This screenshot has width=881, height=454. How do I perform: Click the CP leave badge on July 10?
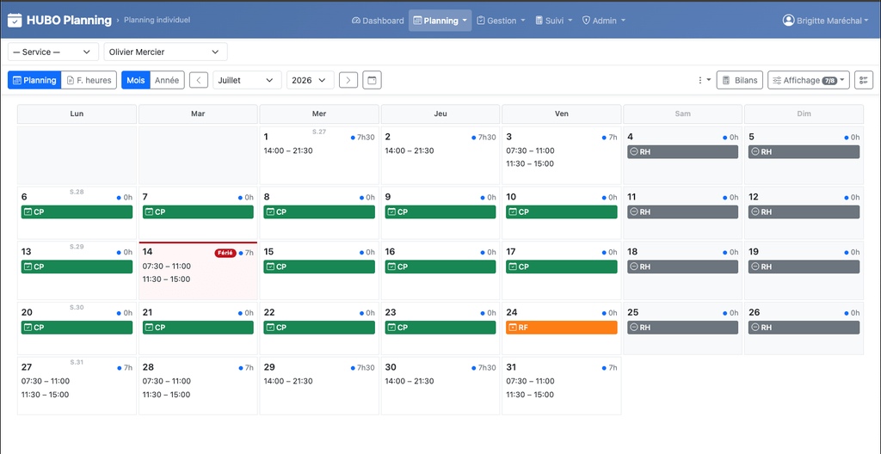pos(561,212)
